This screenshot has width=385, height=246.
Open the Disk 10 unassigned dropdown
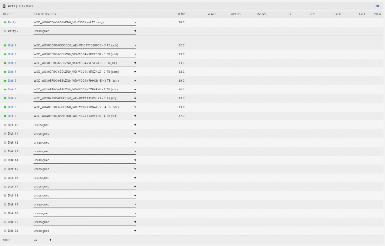[85, 125]
